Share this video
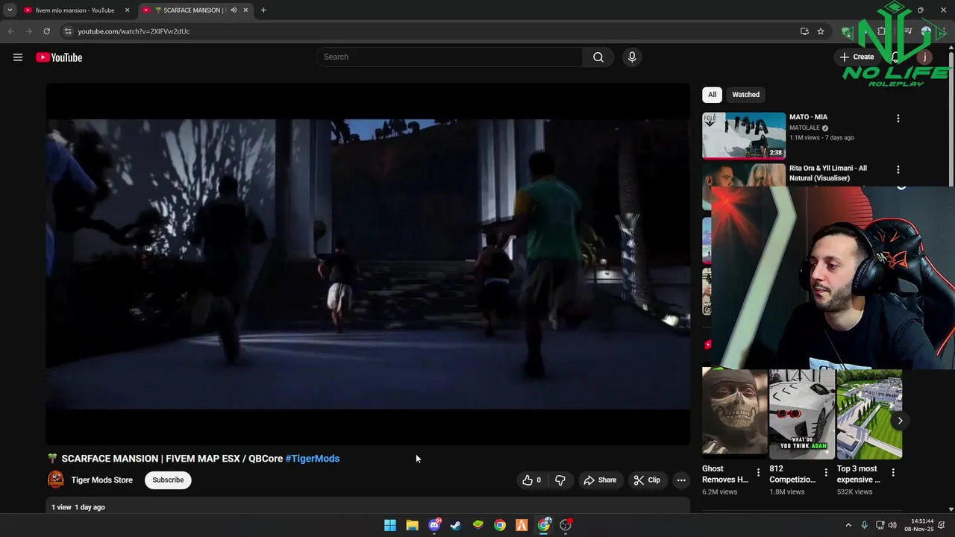This screenshot has height=537, width=955. (600, 480)
